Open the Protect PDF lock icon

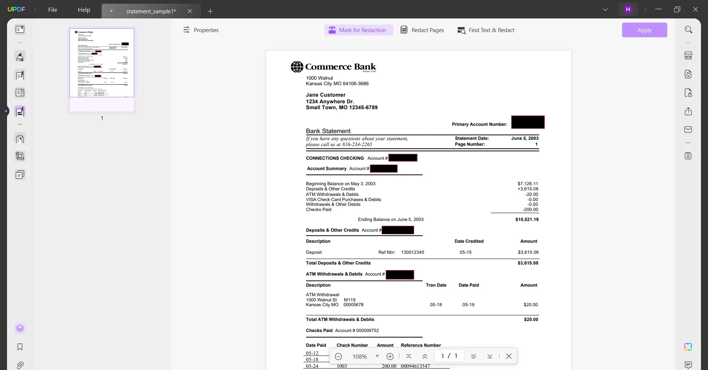click(688, 93)
